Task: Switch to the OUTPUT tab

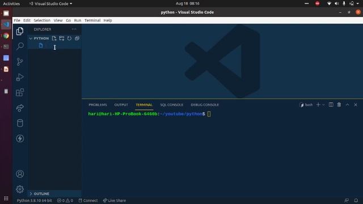Action: click(121, 105)
